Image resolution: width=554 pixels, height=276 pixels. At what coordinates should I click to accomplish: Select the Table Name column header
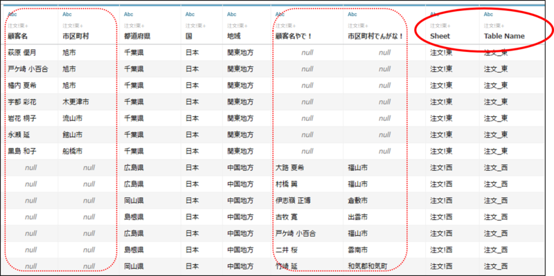(x=504, y=36)
